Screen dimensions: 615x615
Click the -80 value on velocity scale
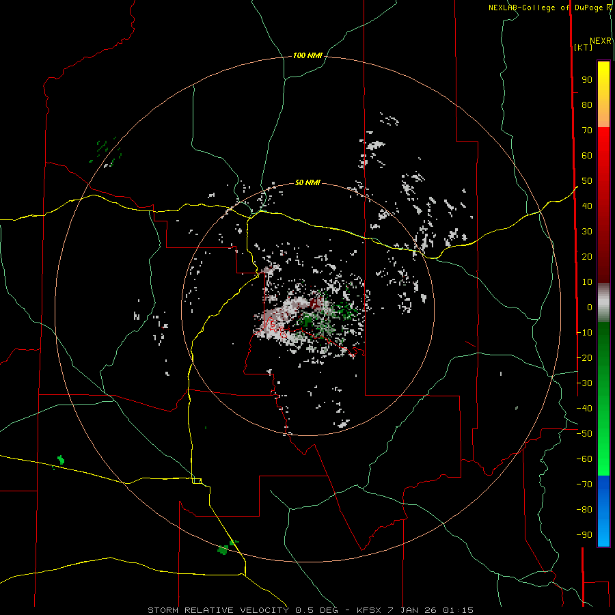584,510
